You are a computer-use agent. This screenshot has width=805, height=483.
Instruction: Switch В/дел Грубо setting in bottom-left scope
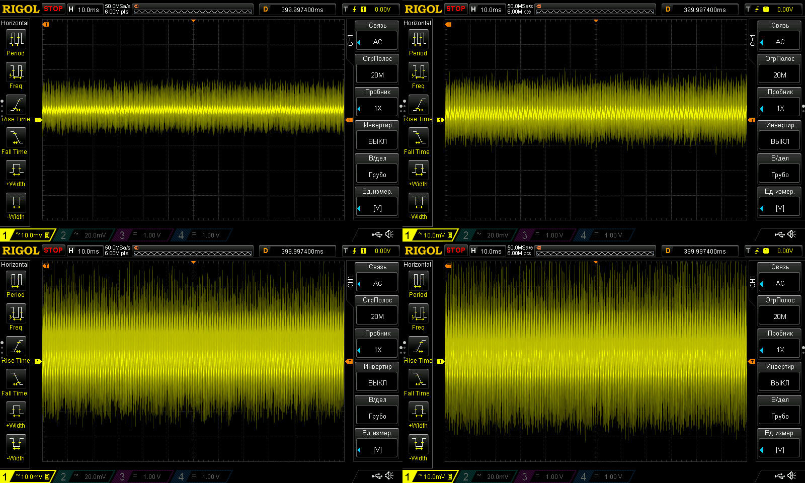(377, 416)
